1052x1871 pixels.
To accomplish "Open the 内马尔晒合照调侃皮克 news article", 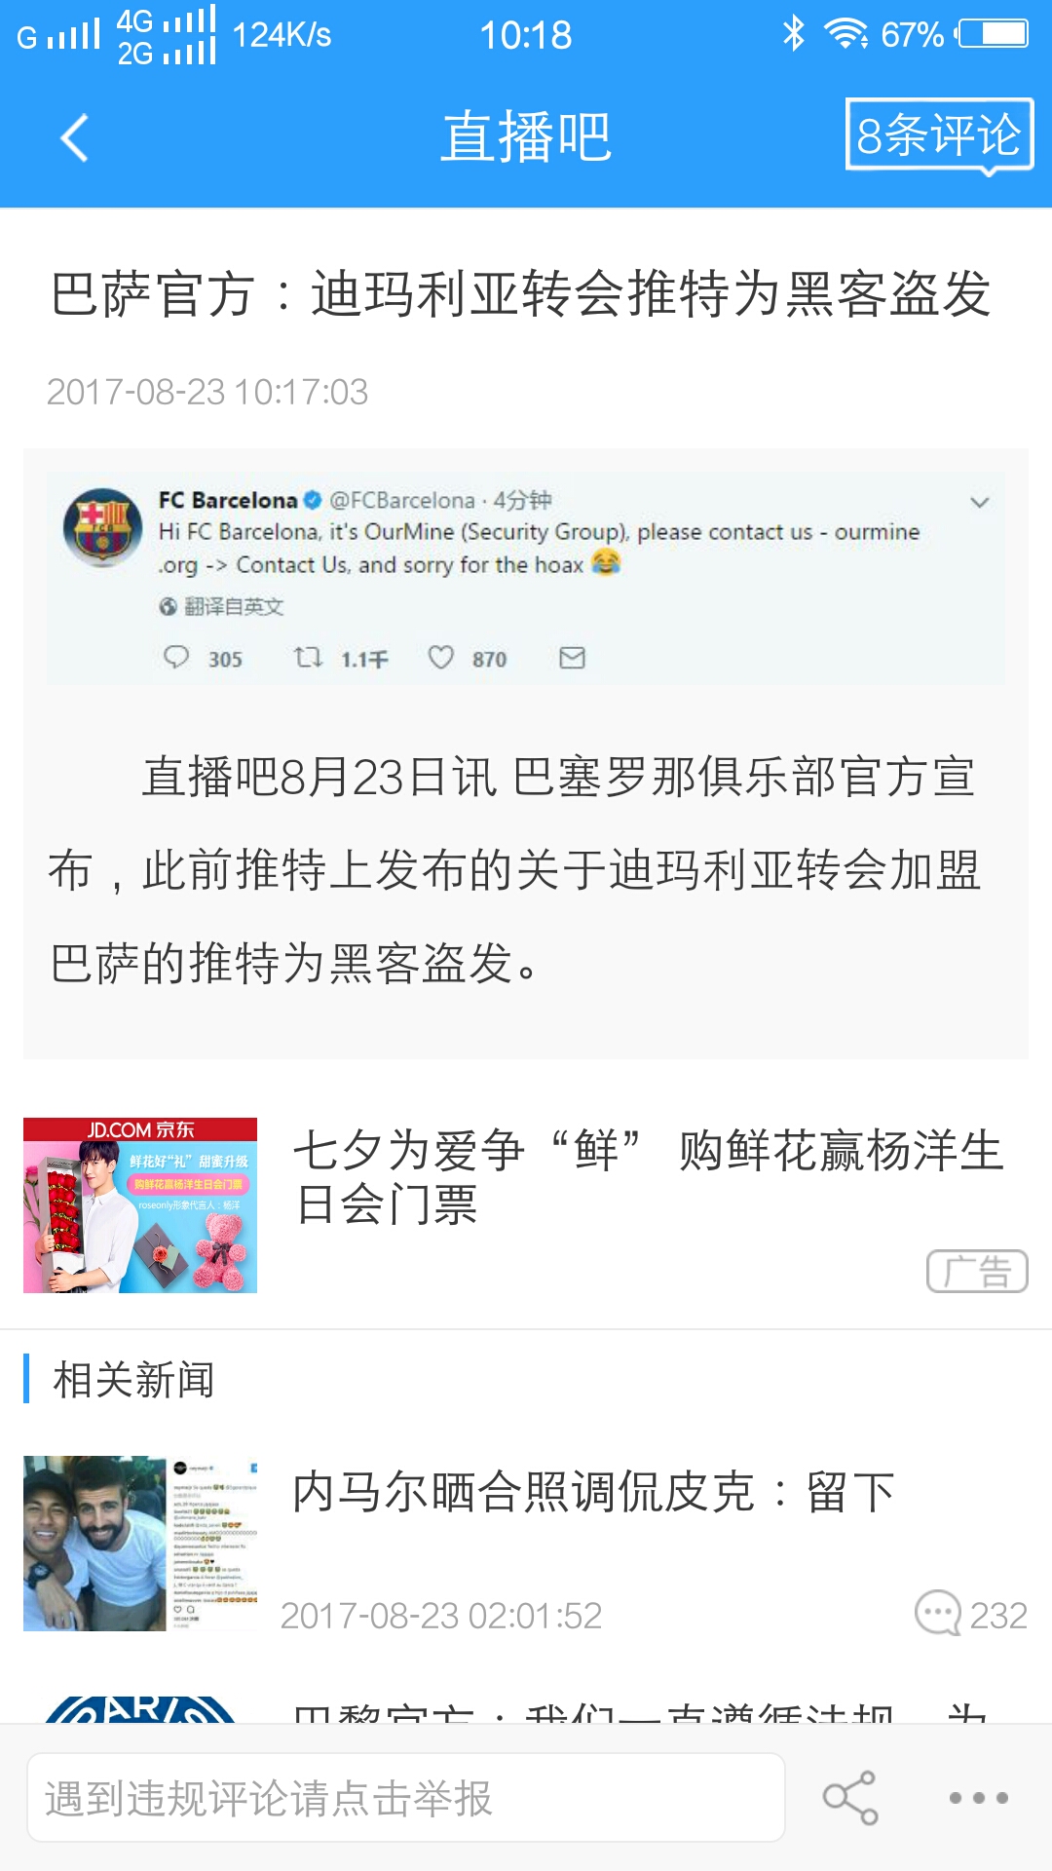I will (593, 1492).
